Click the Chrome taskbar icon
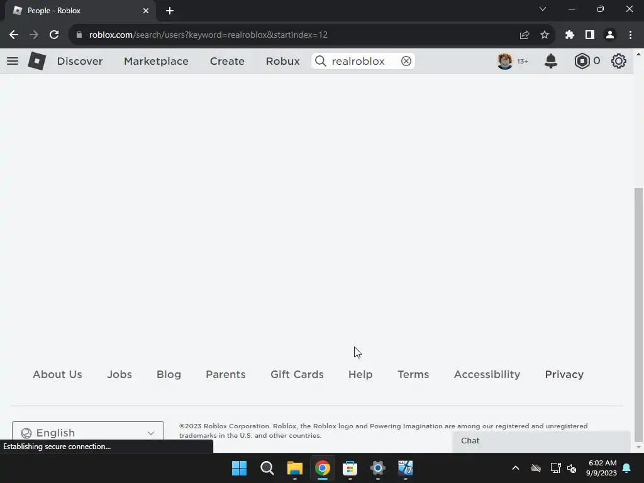 (323, 468)
